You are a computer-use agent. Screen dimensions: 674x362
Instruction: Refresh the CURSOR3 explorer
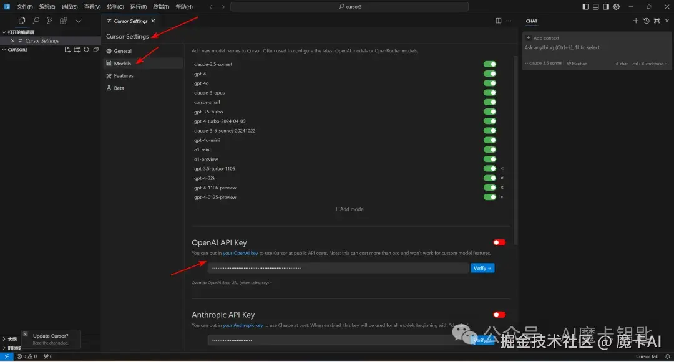(86, 50)
